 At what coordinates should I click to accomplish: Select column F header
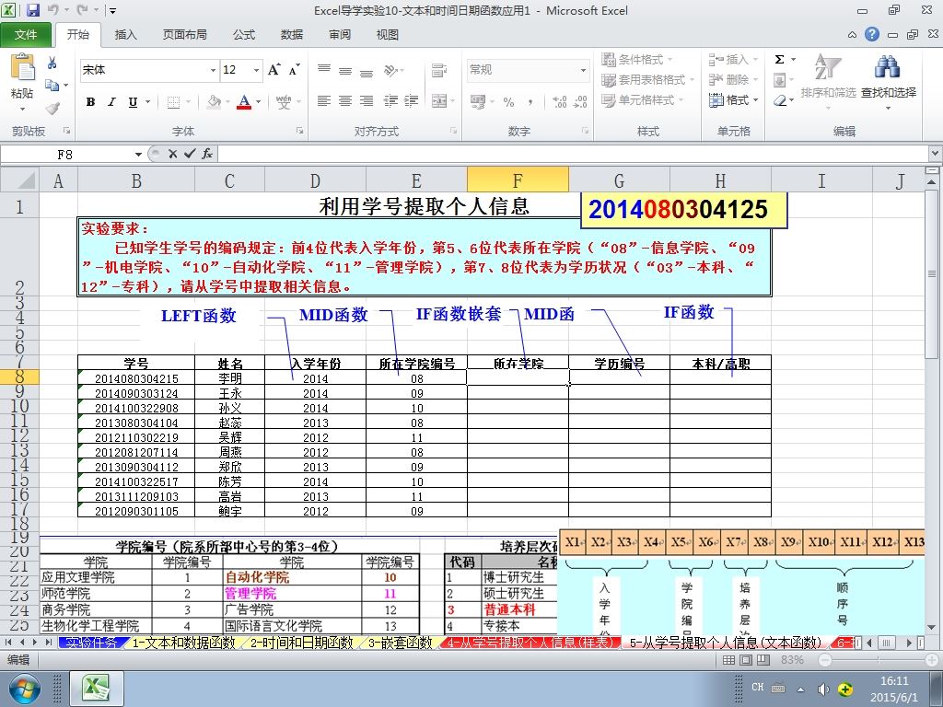518,180
